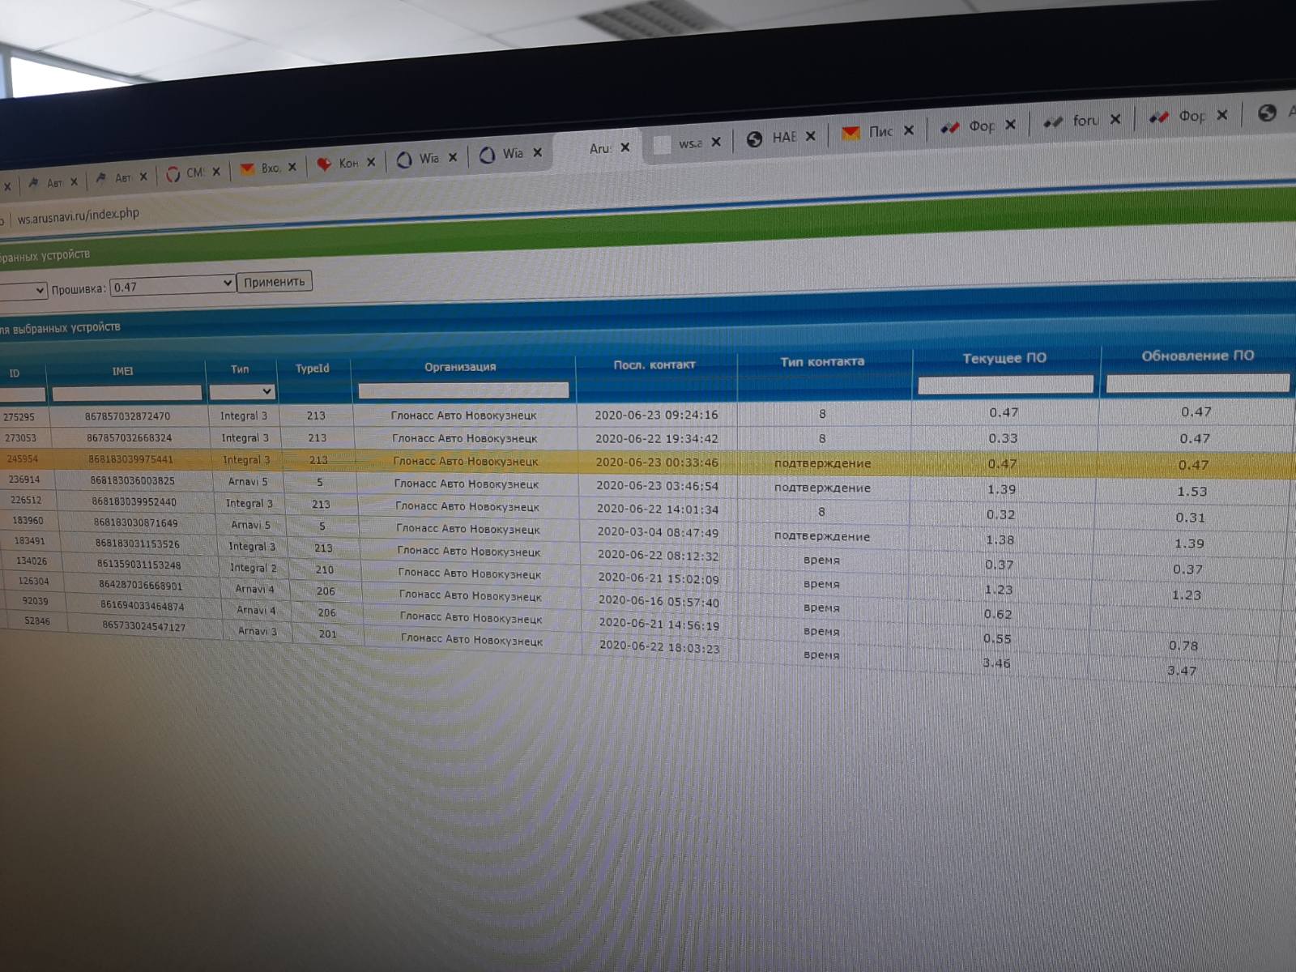Switch to the "ws.a" tab
The image size is (1296, 972).
point(689,143)
